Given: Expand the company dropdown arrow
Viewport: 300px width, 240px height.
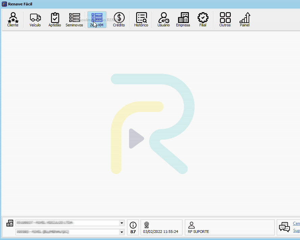Looking at the screenshot, I should click(122, 223).
